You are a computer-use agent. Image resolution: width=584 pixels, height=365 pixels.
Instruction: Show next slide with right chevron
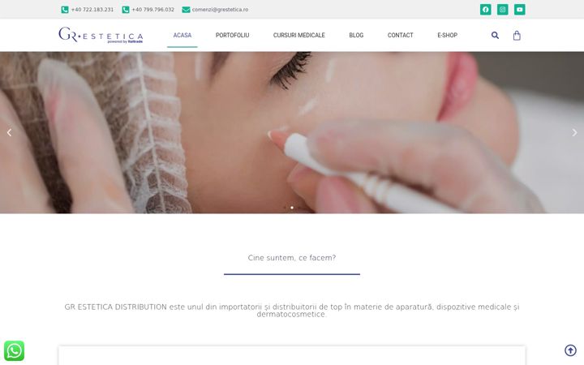[575, 132]
